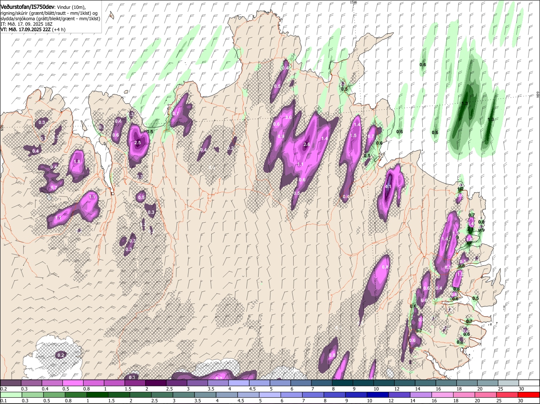Viewport: 540px width, 404px height.
Task: Click the lavender purple-legend swatch between 4.5 and 5
Action: click(x=259, y=383)
